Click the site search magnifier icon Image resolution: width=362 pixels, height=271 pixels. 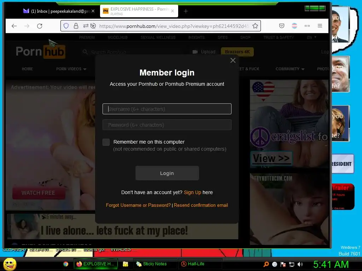[85, 52]
